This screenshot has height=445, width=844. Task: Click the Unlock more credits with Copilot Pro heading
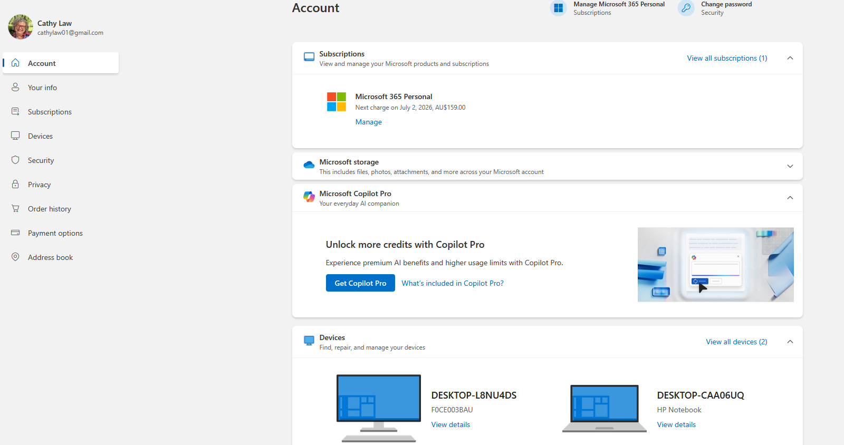tap(405, 245)
